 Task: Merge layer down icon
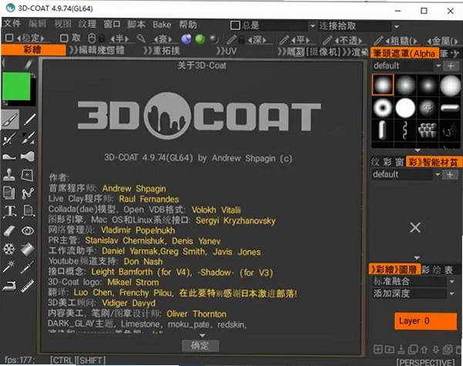401,350
